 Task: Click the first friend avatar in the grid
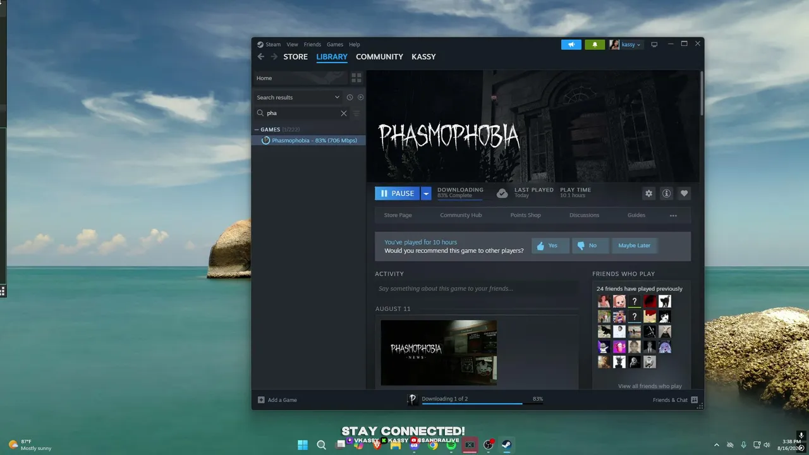click(604, 301)
